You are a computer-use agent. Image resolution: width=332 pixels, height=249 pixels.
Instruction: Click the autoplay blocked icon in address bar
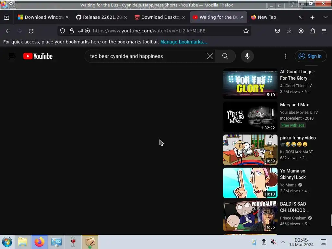[x=87, y=31]
